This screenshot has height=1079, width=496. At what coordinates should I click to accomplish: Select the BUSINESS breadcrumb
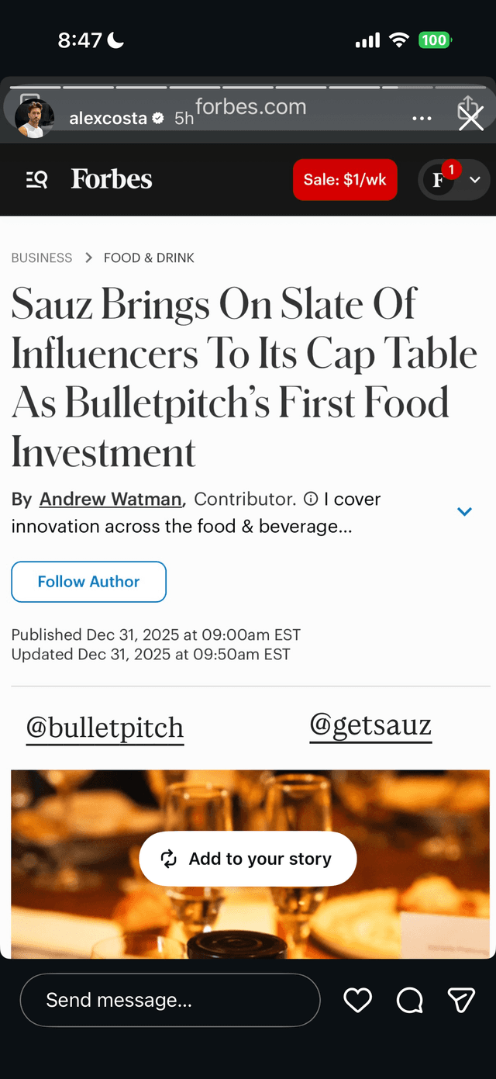click(42, 258)
